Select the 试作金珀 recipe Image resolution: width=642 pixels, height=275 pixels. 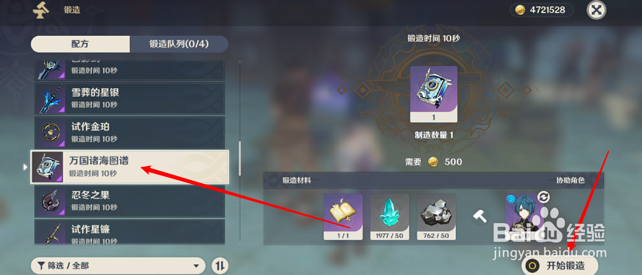[129, 132]
